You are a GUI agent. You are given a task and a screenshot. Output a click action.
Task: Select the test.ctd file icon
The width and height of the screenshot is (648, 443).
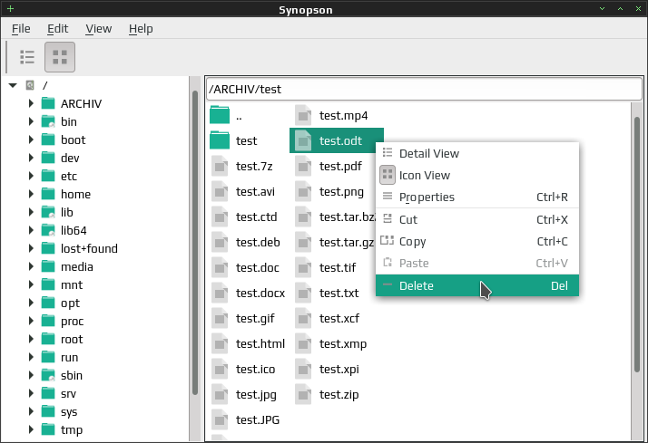click(x=220, y=217)
